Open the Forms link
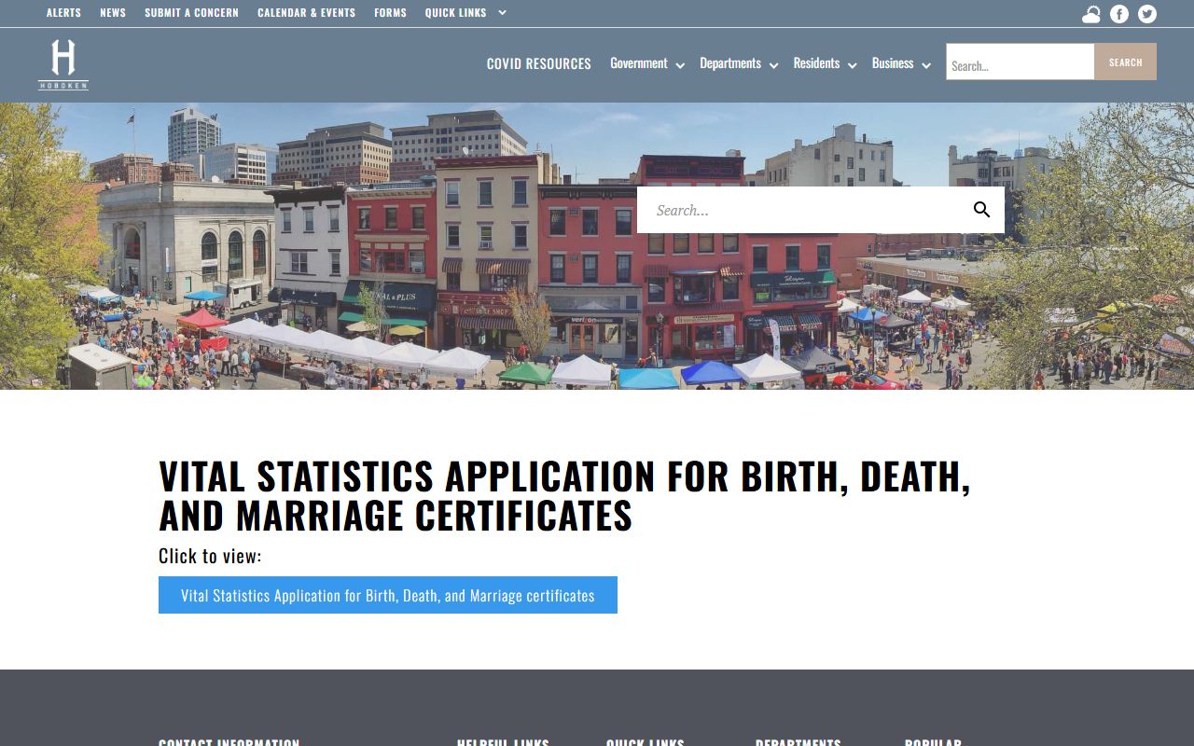This screenshot has height=746, width=1194. [390, 13]
